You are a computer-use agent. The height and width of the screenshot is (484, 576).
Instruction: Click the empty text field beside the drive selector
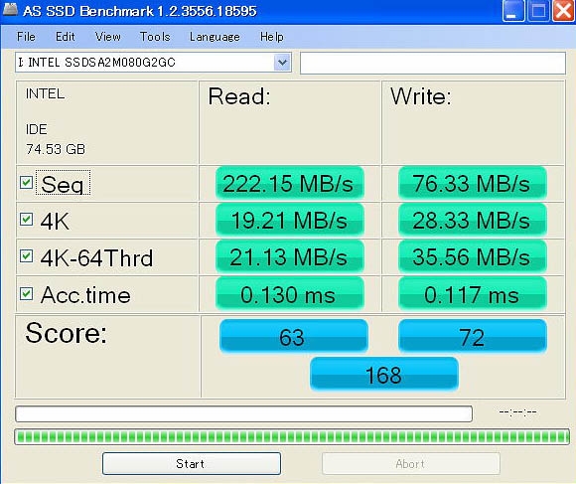(x=433, y=63)
